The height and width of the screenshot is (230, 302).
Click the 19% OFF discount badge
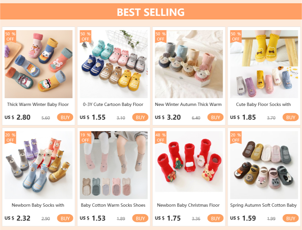[85, 137]
